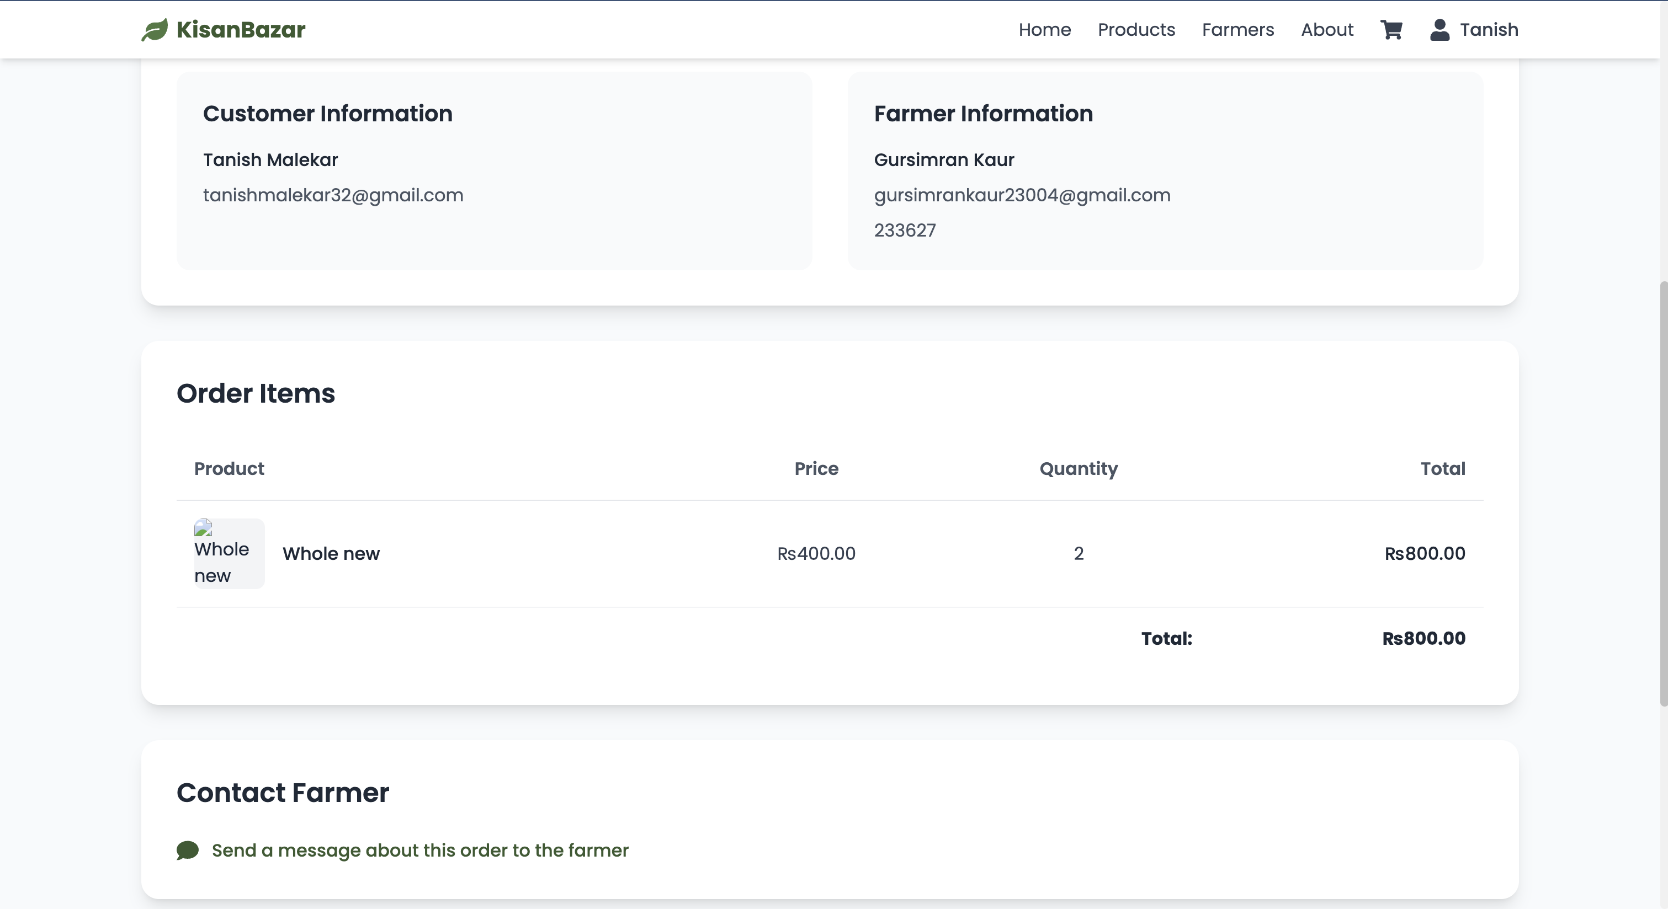Open the Products menu item
The width and height of the screenshot is (1668, 909).
click(x=1136, y=30)
